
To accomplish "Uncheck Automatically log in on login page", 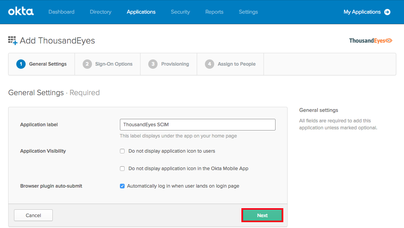I will pyautogui.click(x=122, y=186).
